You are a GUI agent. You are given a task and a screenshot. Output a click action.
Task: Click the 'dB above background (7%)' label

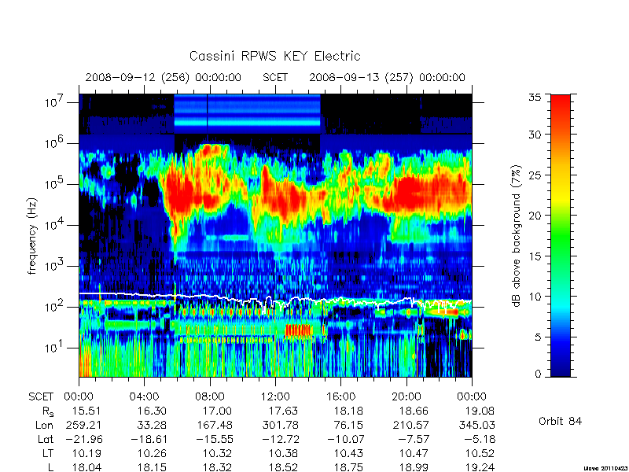click(x=517, y=237)
